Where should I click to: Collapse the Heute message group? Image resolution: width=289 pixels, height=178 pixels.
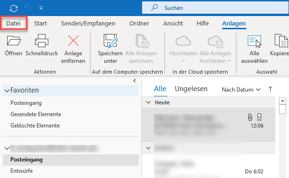point(148,102)
